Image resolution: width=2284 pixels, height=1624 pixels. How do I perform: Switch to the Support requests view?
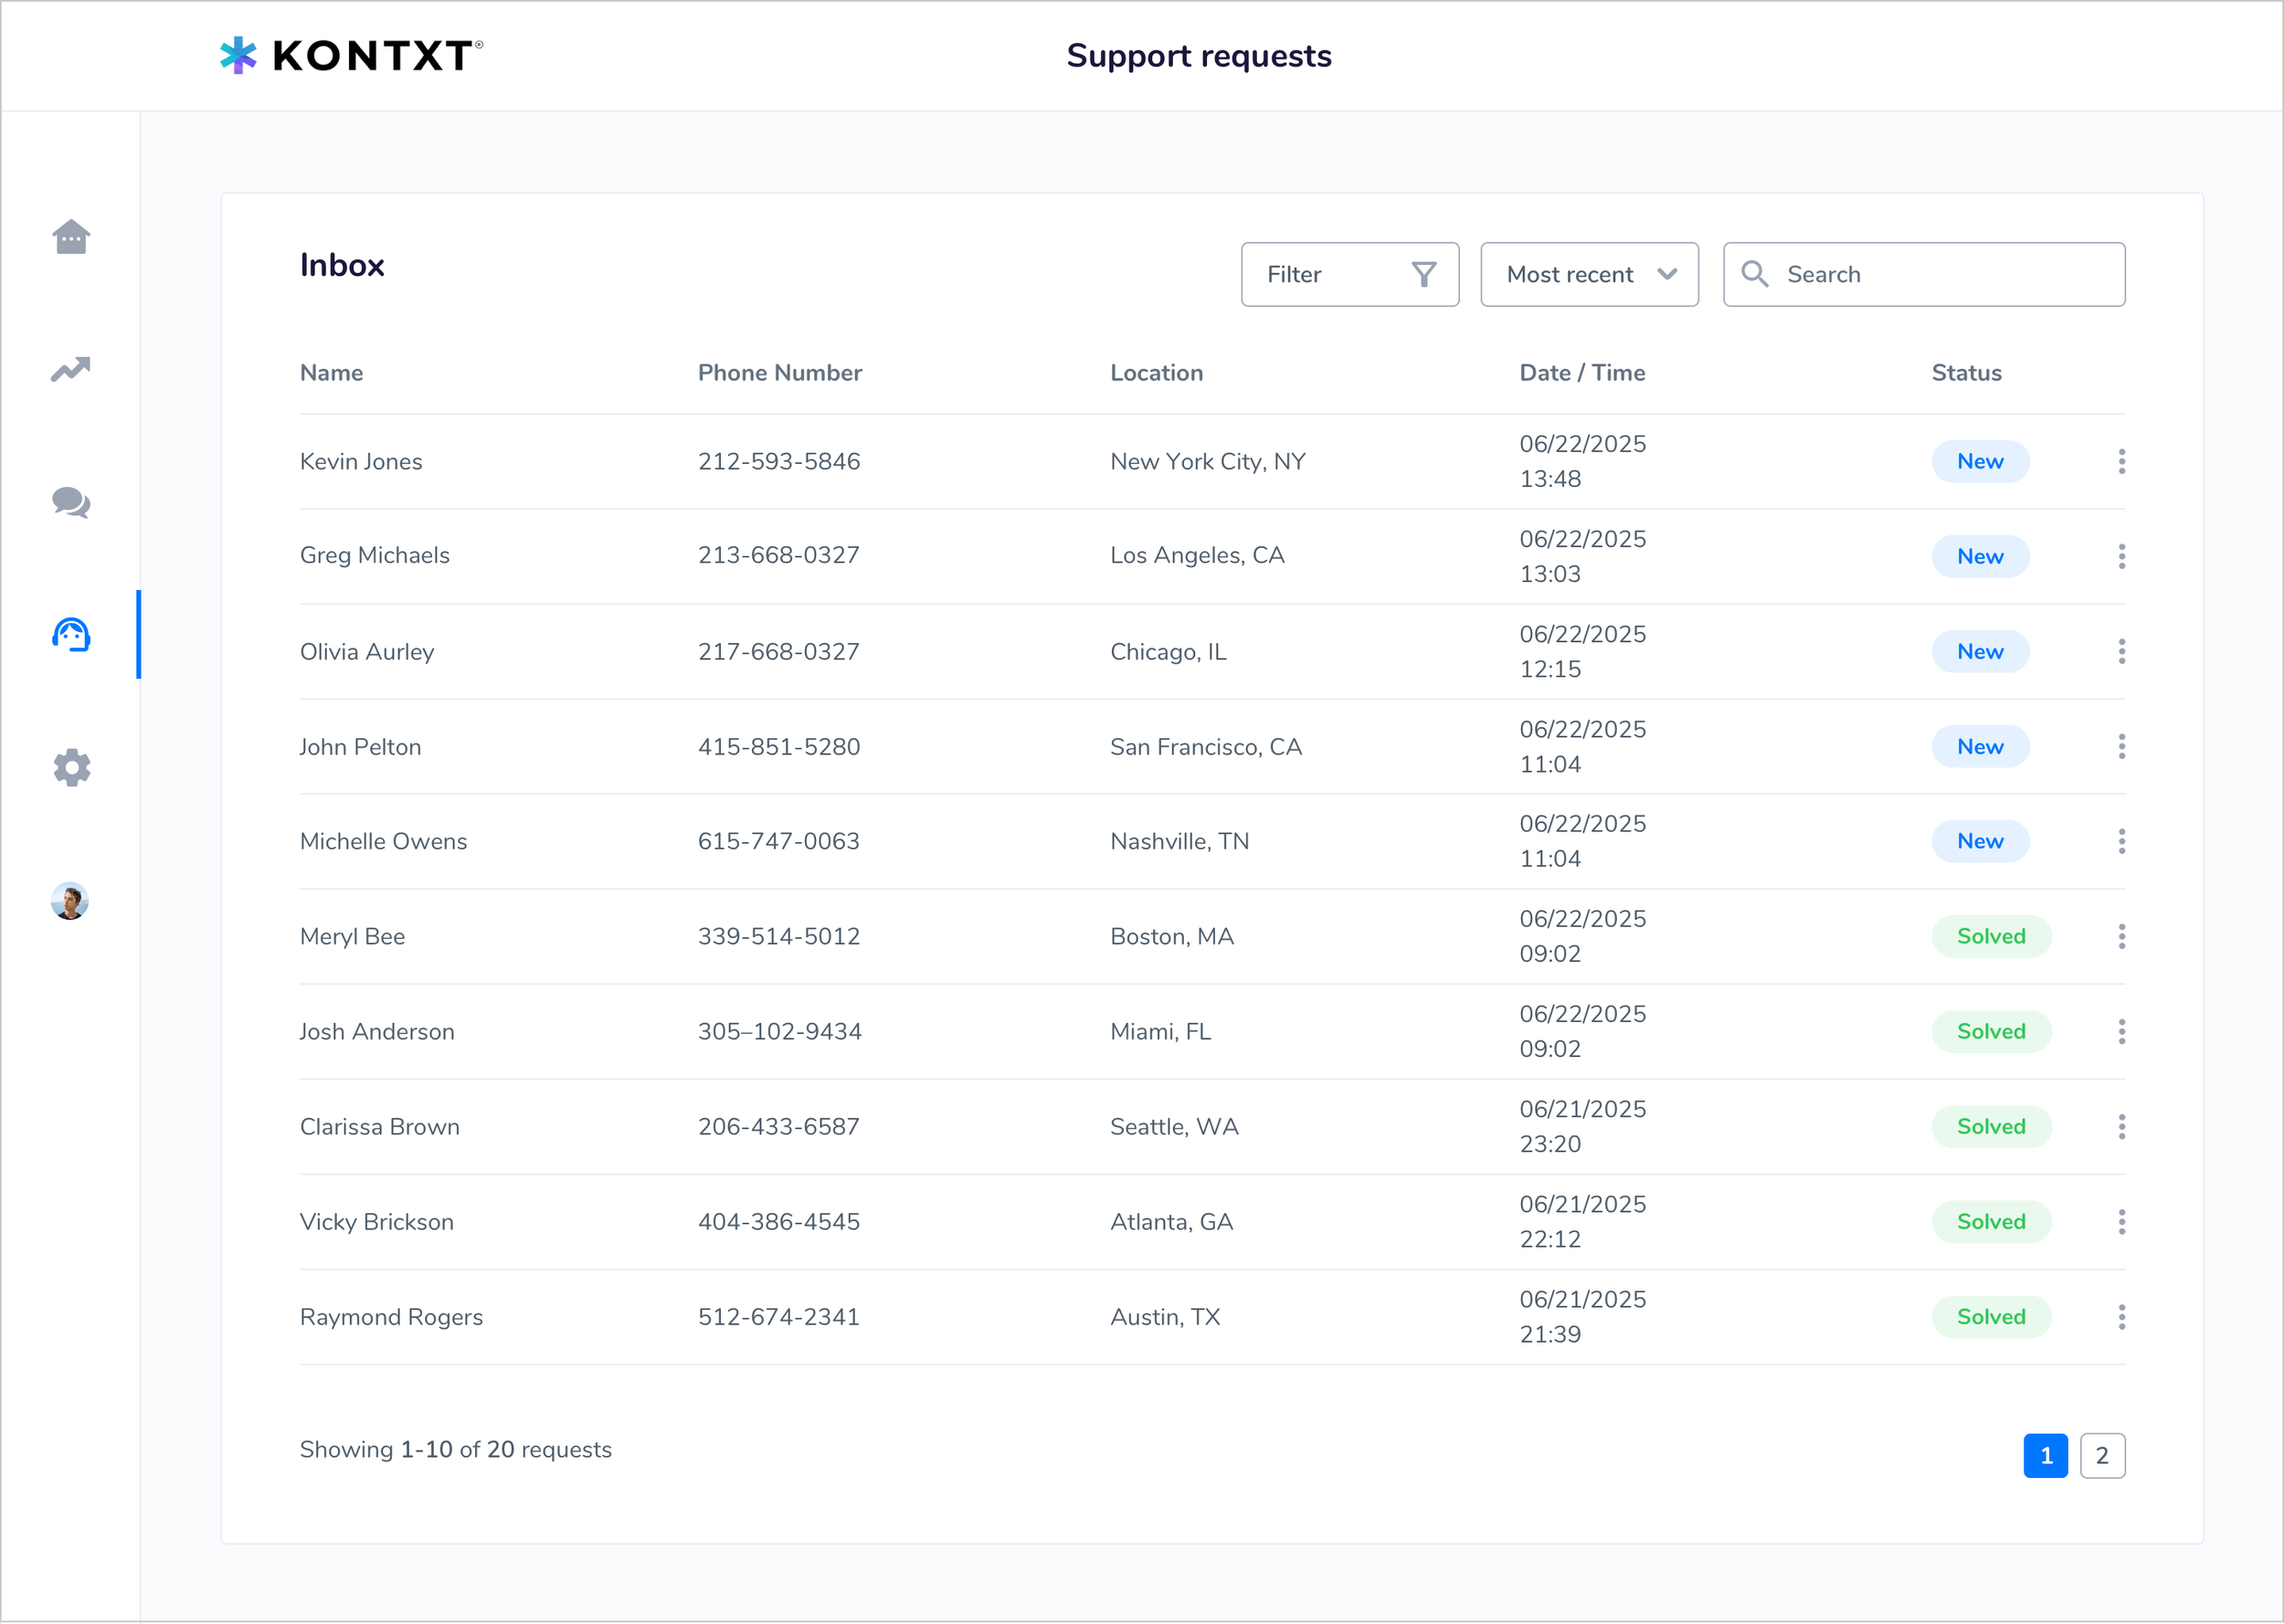[x=1199, y=56]
